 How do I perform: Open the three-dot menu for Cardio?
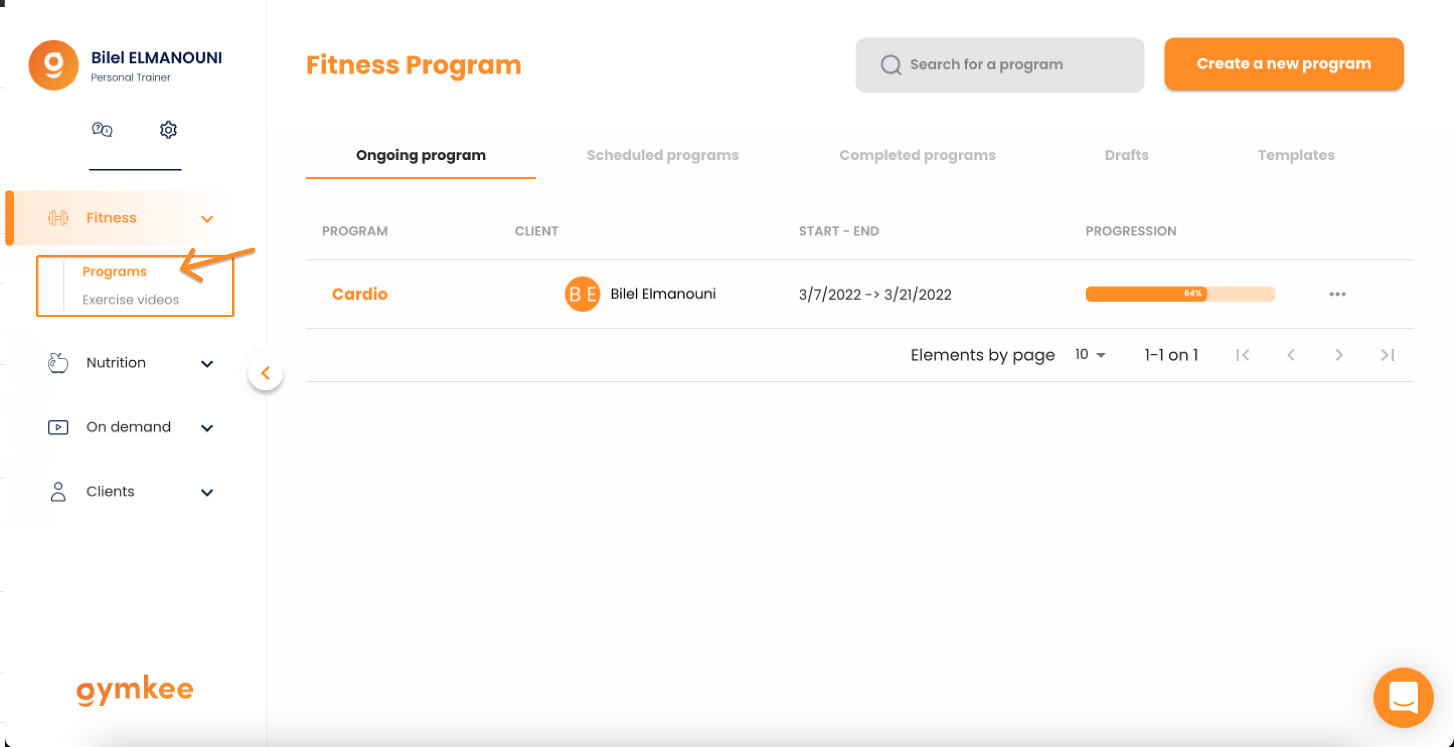click(1337, 294)
